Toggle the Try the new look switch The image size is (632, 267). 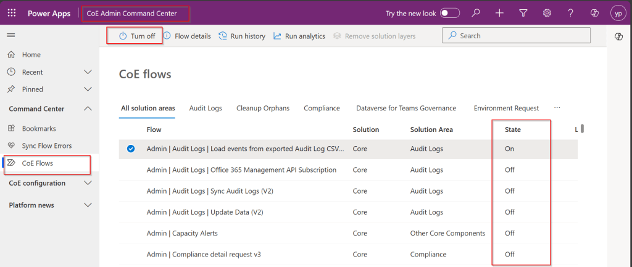[x=450, y=13]
